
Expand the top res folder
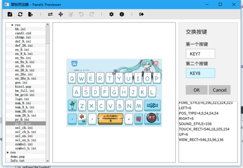13,25
